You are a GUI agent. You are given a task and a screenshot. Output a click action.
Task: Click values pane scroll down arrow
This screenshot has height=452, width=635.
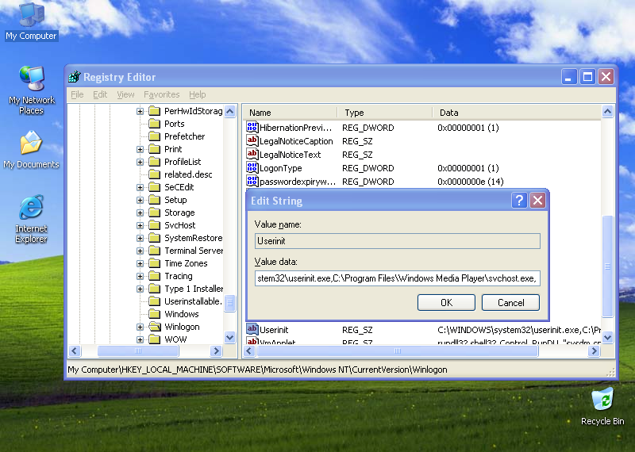click(607, 337)
